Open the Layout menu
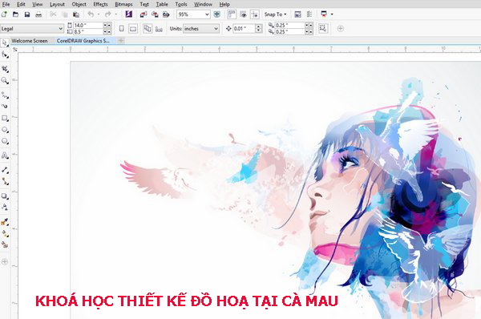Screen dimensions: 481x319 [57, 4]
